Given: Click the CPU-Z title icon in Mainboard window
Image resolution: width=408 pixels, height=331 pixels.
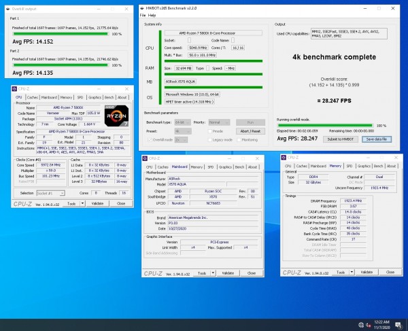Looking at the screenshot, I should pos(146,158).
